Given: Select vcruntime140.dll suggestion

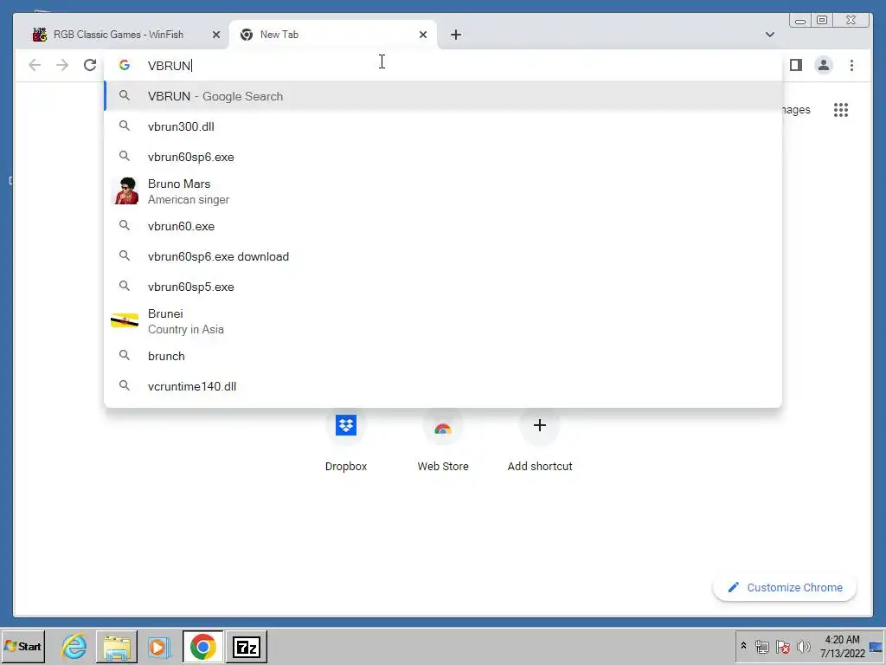Looking at the screenshot, I should (x=443, y=386).
